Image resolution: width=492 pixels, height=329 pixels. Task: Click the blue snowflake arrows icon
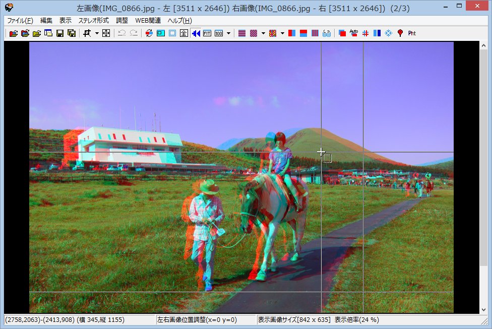coord(389,33)
